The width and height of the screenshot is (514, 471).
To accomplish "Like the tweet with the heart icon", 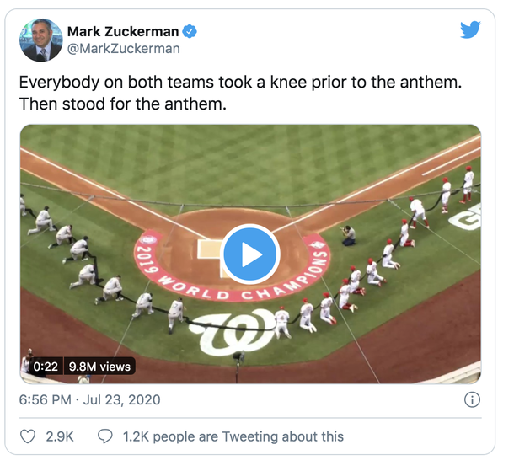I will pyautogui.click(x=28, y=436).
